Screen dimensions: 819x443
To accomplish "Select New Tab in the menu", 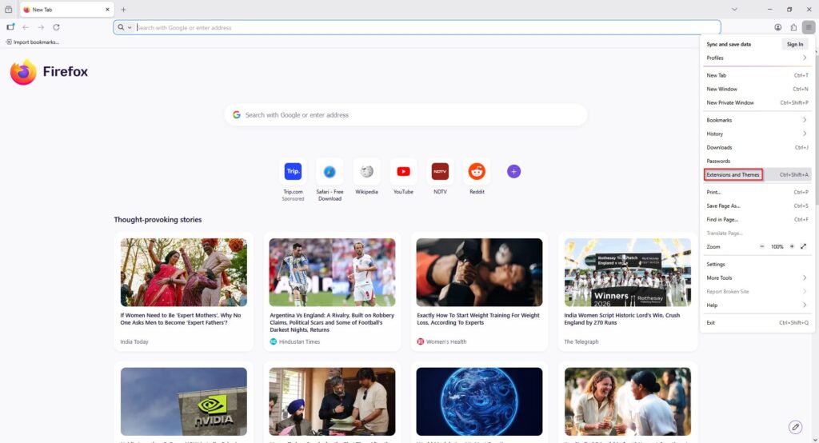I will 757,75.
